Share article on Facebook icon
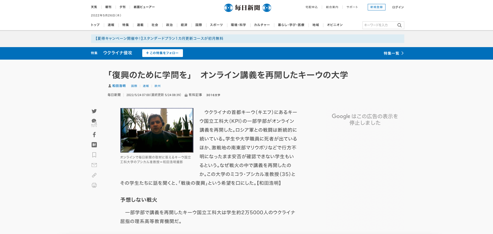 [94, 135]
